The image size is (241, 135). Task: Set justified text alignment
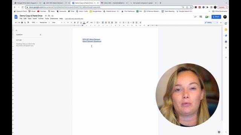point(112,22)
